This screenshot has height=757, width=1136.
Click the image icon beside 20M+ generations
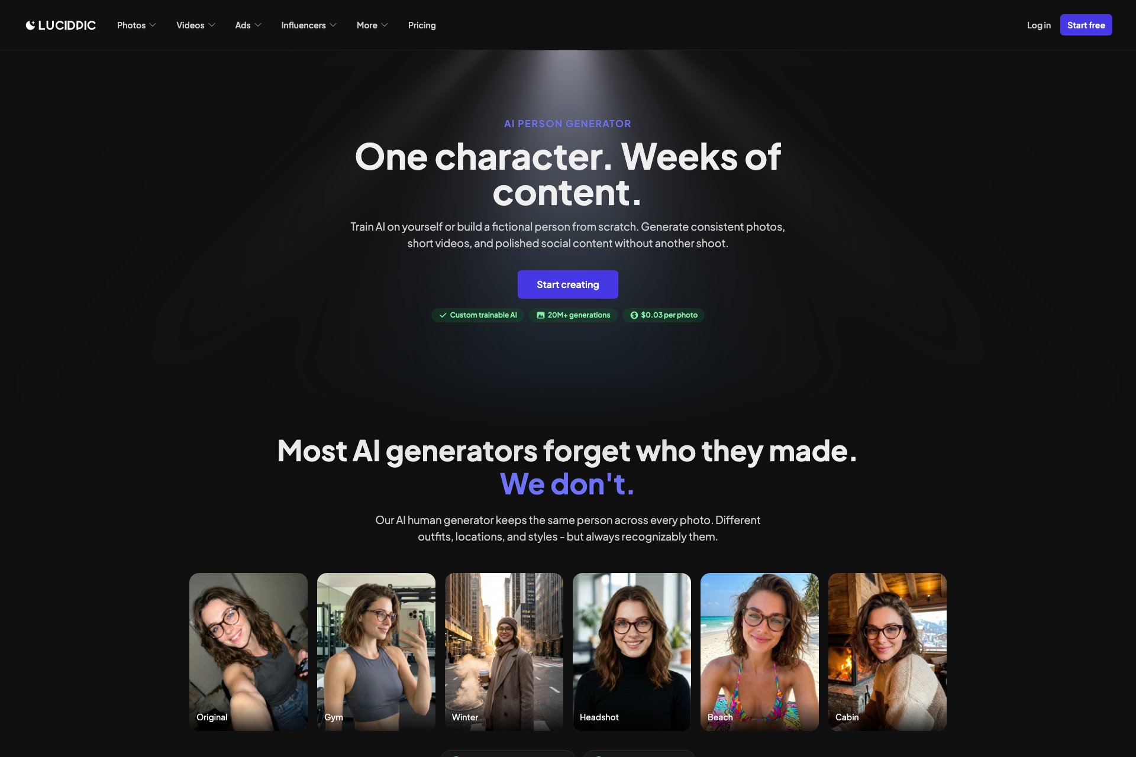point(540,315)
